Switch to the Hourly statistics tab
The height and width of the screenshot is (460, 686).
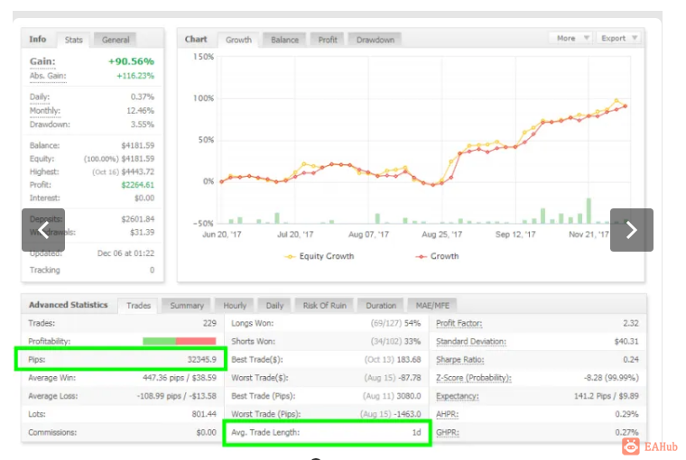click(235, 305)
